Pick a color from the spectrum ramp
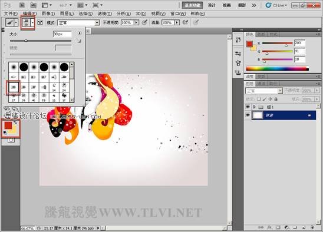Screen dimensions: 323x232 (x=277, y=68)
